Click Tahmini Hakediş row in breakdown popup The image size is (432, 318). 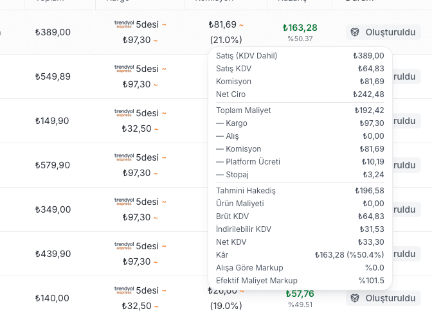click(x=300, y=191)
